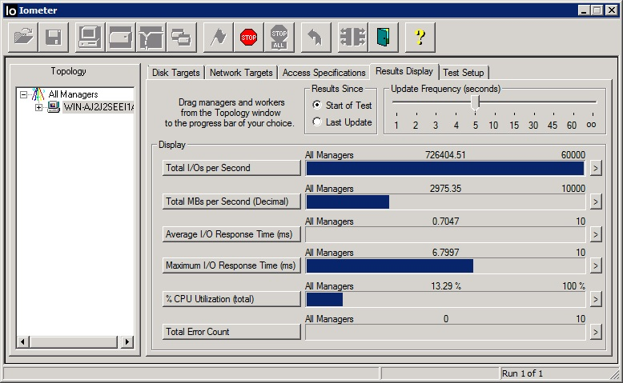
Task: Click Average I/O Response Time button
Action: point(231,234)
